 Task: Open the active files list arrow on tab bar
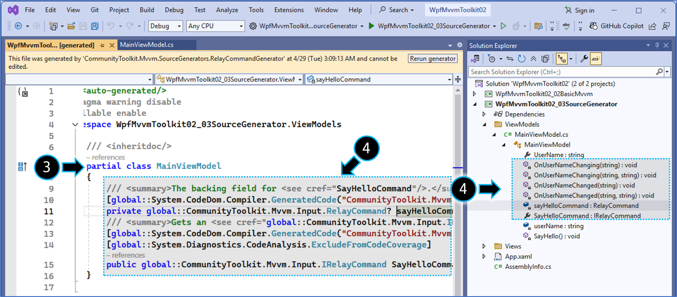click(x=450, y=45)
